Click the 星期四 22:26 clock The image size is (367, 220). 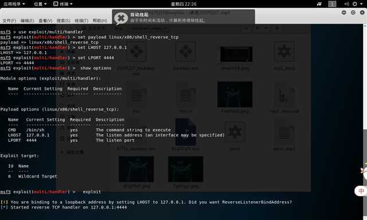click(183, 4)
